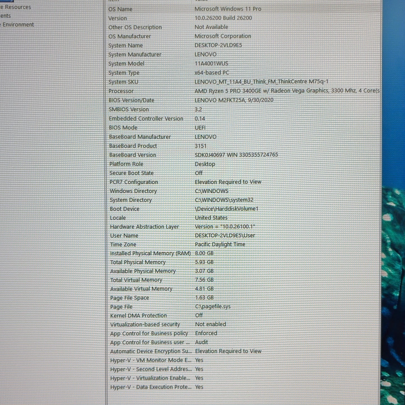The image size is (405, 405).
Task: Click the BIOS Mode value 'UEFI'
Action: click(200, 128)
